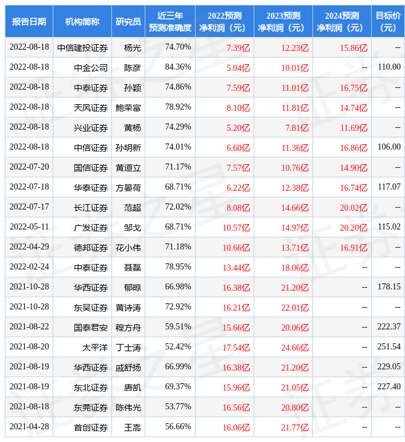Image resolution: width=405 pixels, height=442 pixels.
Task: Select the 天风证券 cell
Action: click(x=82, y=108)
